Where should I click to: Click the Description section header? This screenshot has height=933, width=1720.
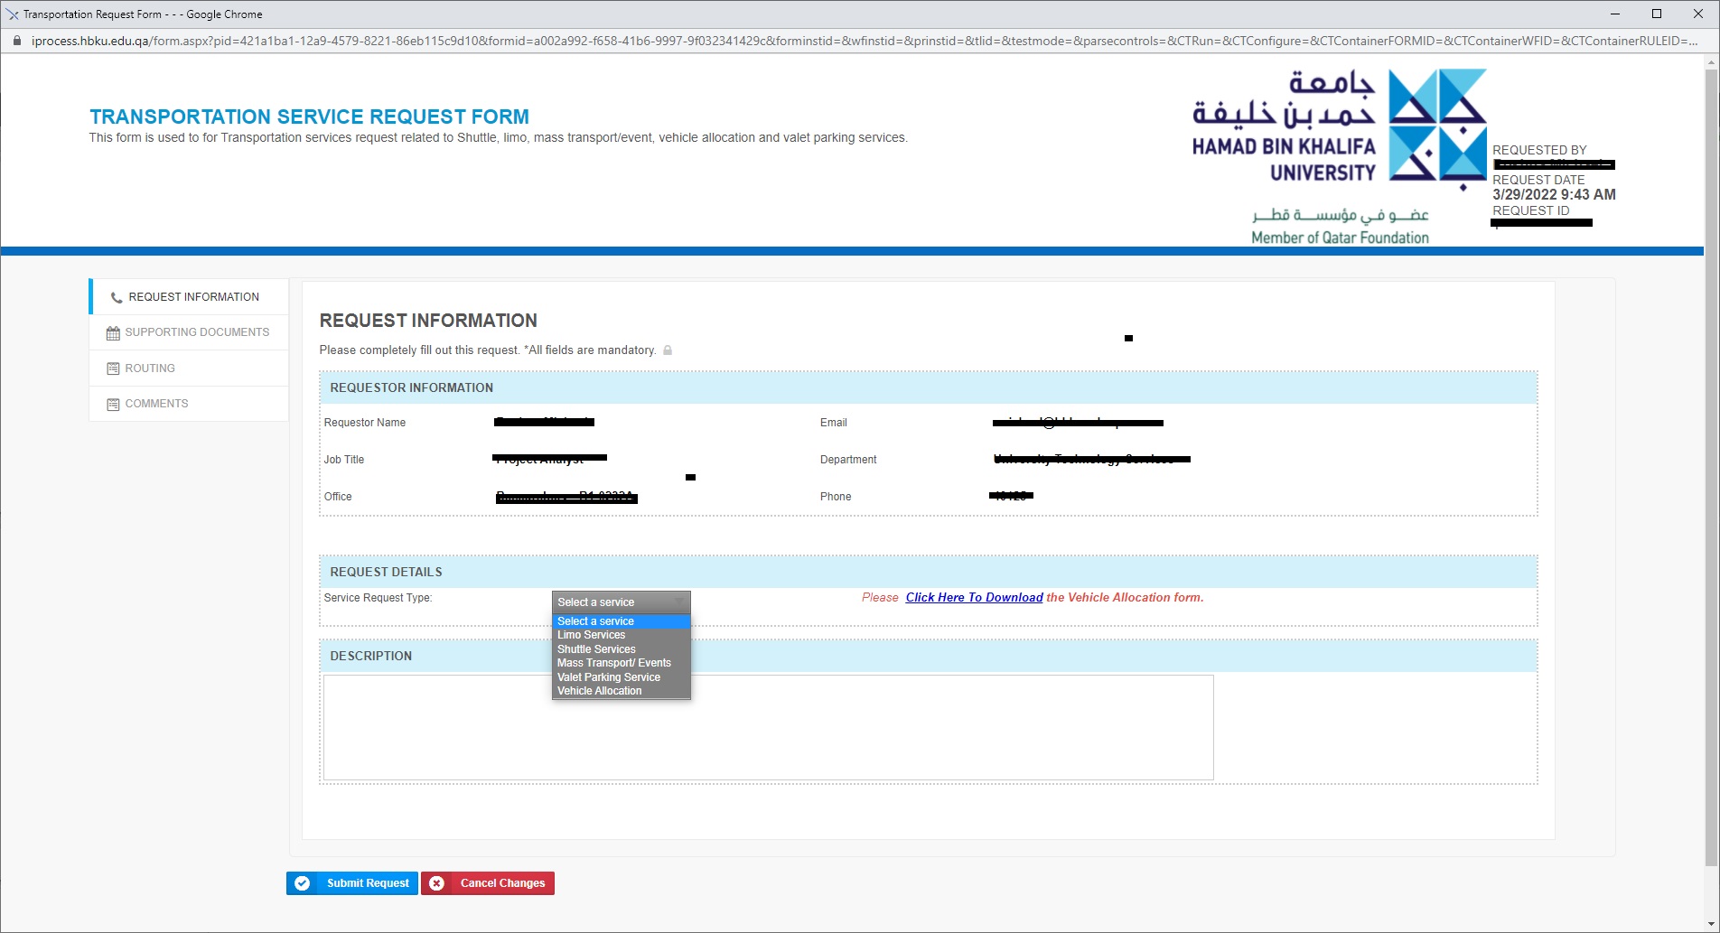[x=929, y=656]
